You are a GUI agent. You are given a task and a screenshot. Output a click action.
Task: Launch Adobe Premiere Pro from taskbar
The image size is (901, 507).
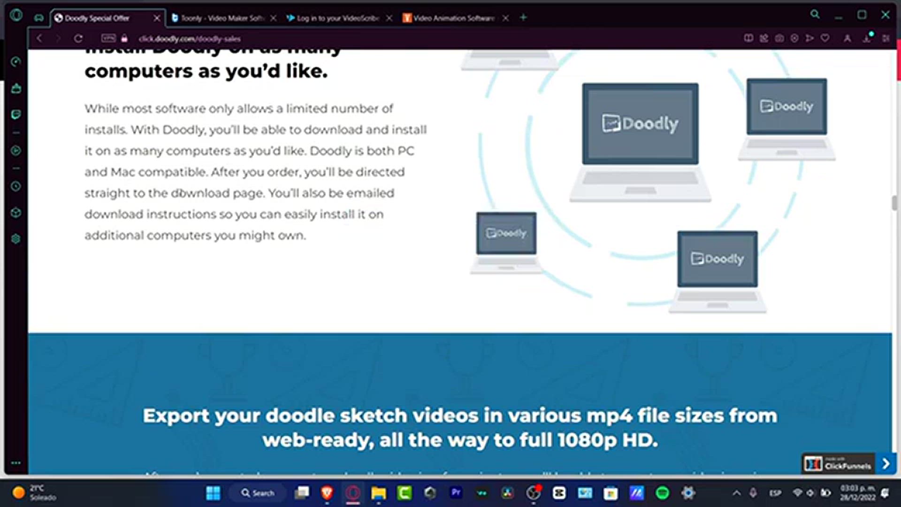[x=456, y=493]
